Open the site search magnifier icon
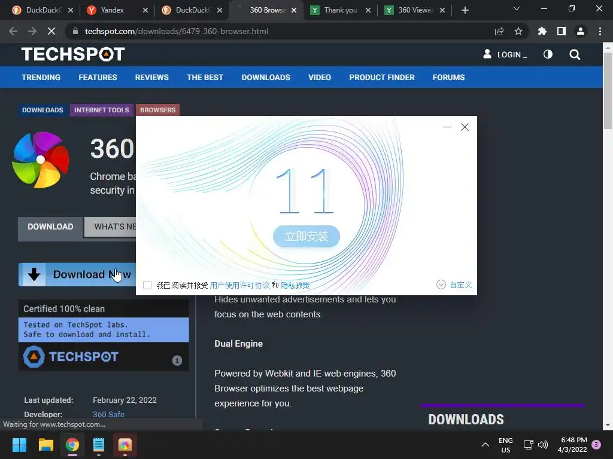 coord(575,54)
